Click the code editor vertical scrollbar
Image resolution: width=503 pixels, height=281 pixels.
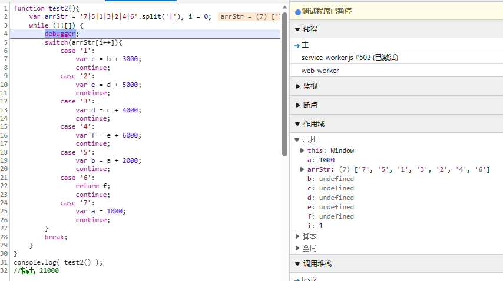pyautogui.click(x=284, y=71)
